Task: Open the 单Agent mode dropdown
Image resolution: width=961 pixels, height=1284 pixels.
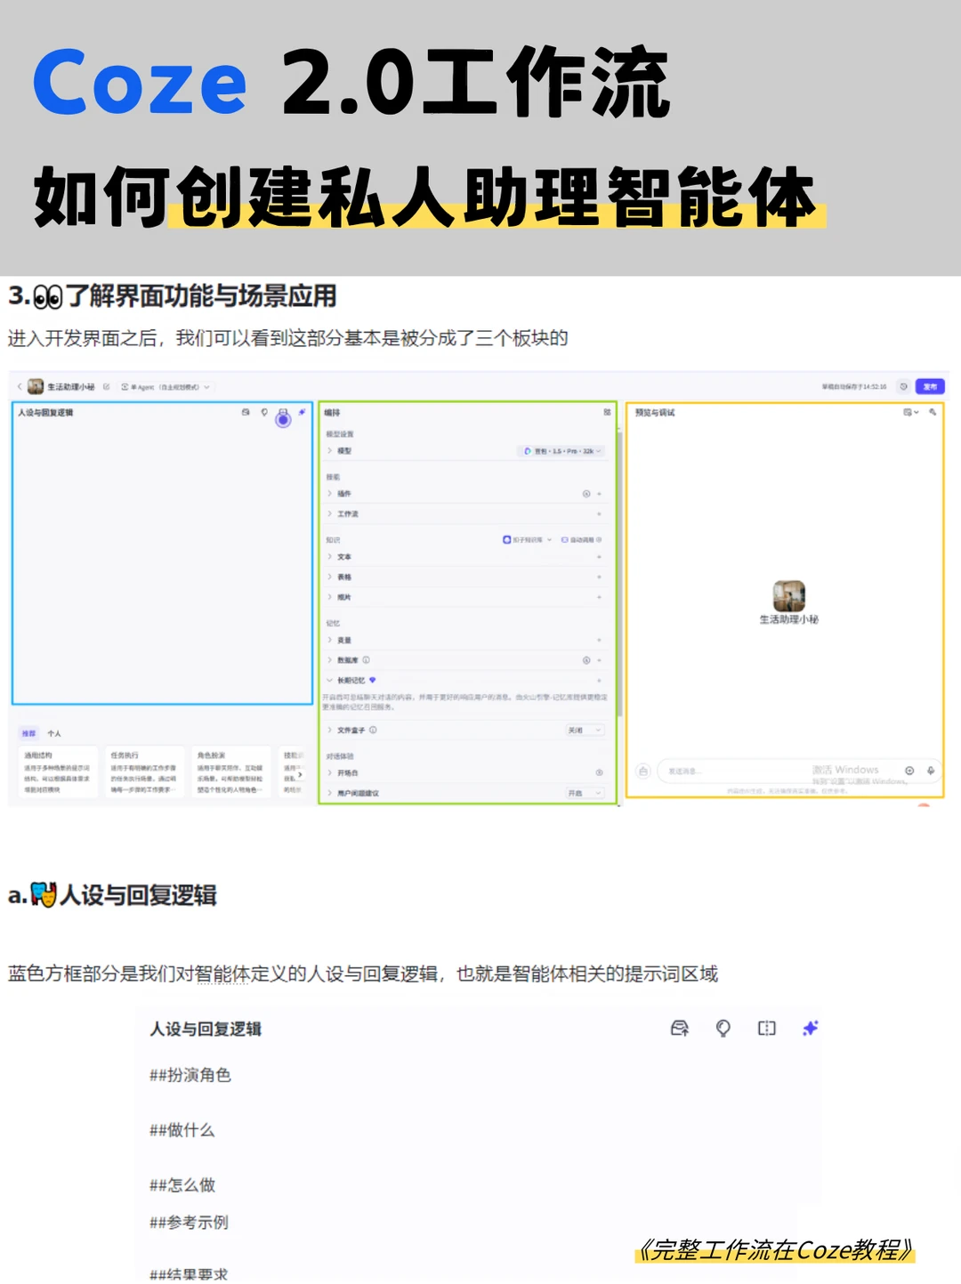Action: (x=166, y=387)
